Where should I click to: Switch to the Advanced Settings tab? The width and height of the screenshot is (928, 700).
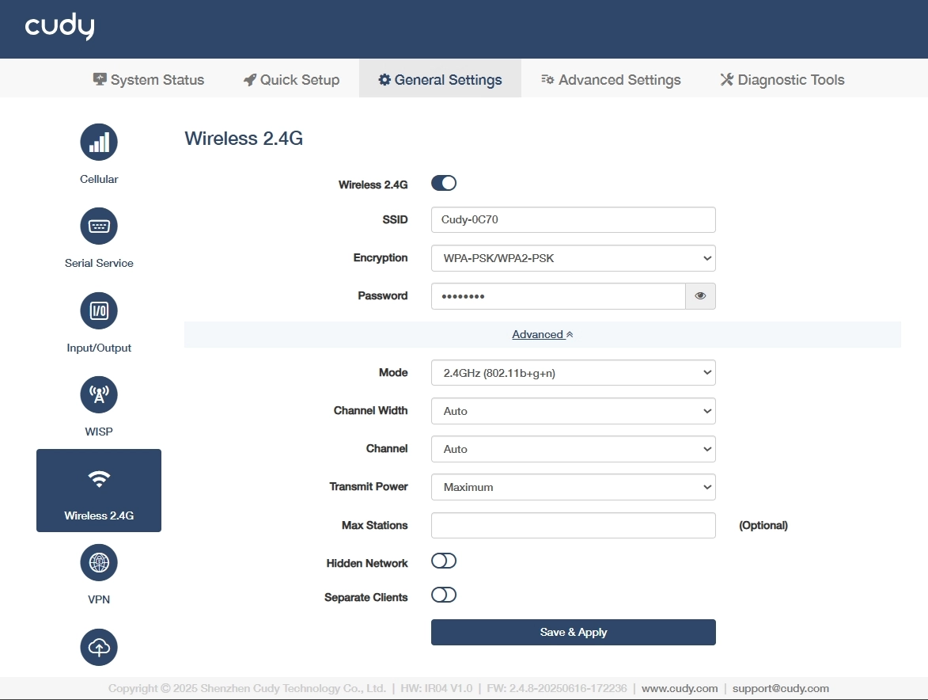611,79
